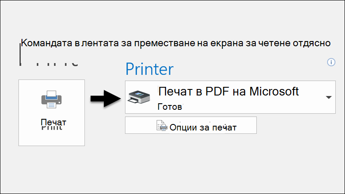
Task: Click the black arrow pointing to printer list
Action: [106, 99]
